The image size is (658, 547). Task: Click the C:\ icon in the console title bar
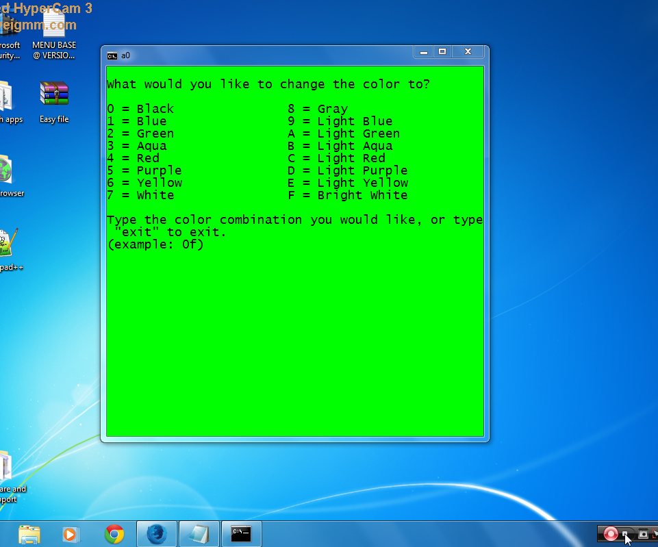pyautogui.click(x=112, y=56)
